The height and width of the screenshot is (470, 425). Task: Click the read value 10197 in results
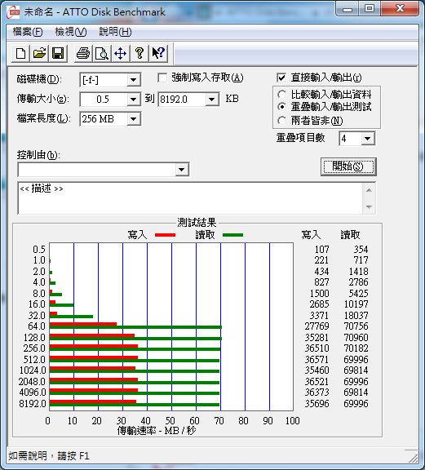point(356,304)
